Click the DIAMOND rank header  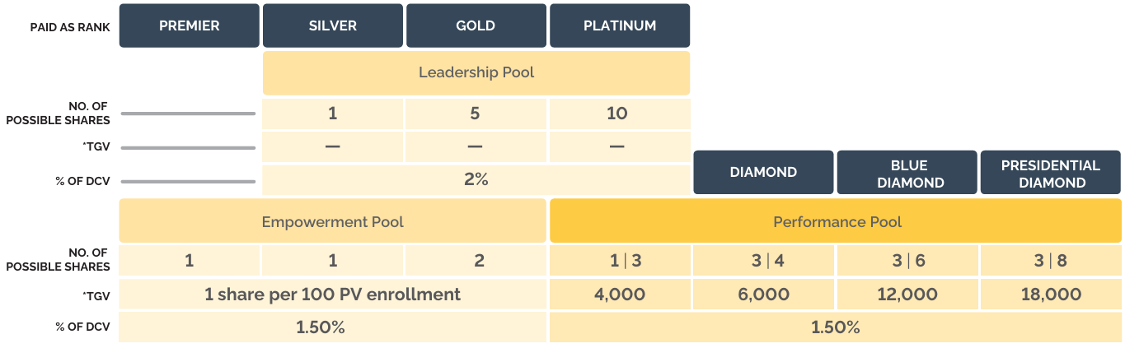(763, 172)
